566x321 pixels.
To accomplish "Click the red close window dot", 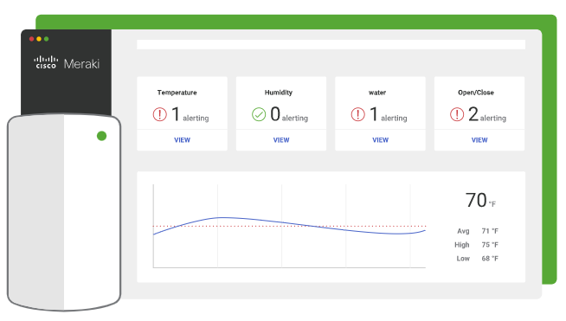I will coord(32,39).
